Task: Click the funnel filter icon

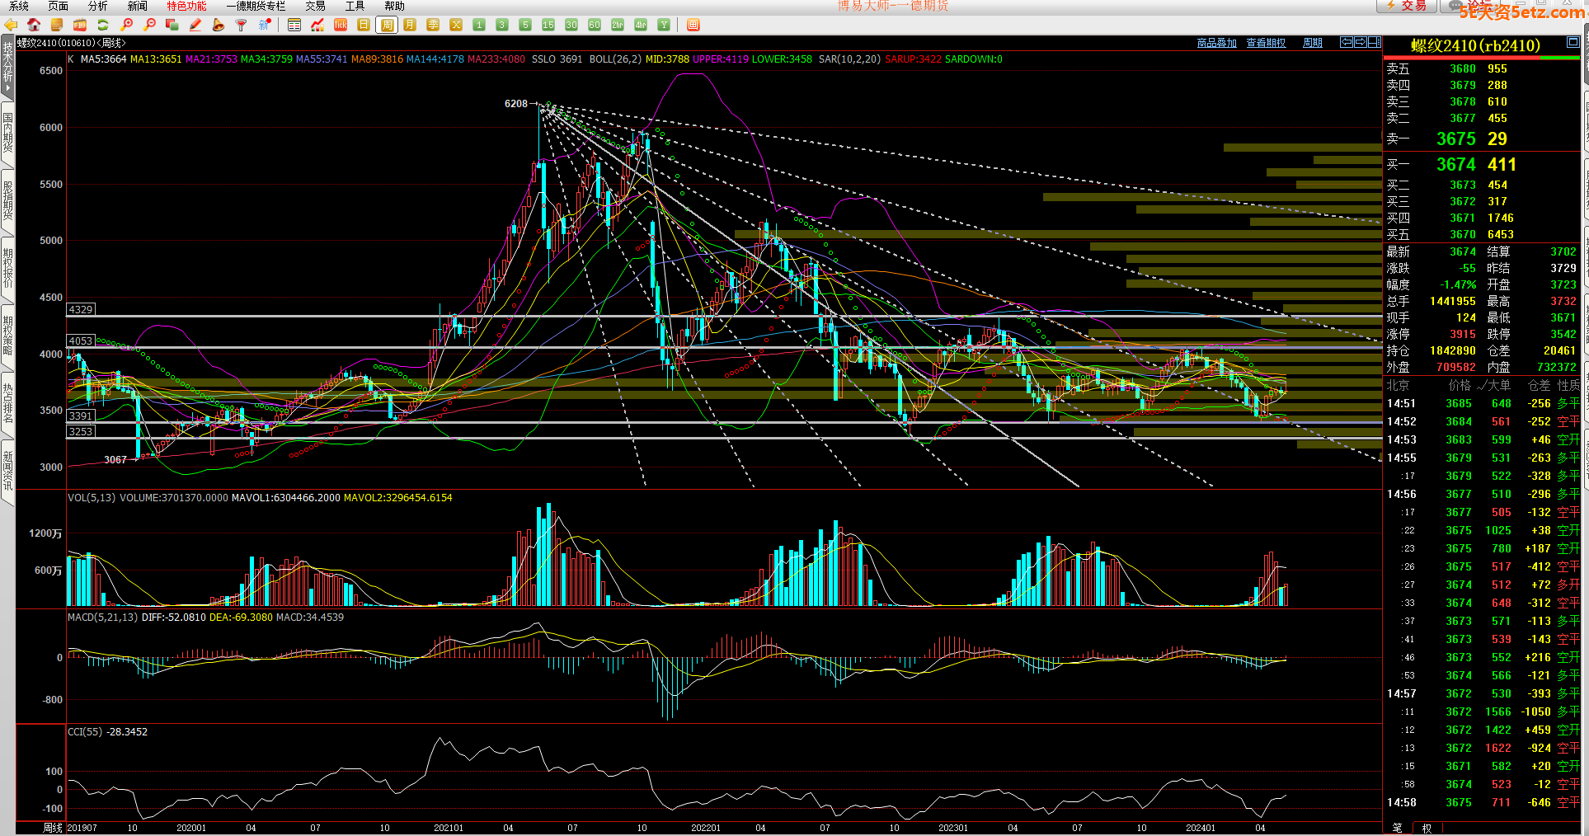Action: click(242, 25)
